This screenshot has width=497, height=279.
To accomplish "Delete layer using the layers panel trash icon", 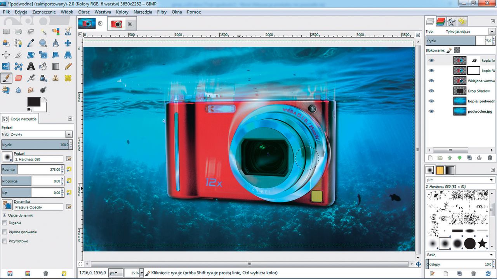I will point(490,158).
